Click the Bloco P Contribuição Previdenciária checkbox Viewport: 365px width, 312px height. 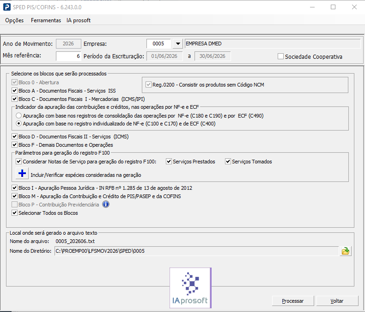[14, 205]
